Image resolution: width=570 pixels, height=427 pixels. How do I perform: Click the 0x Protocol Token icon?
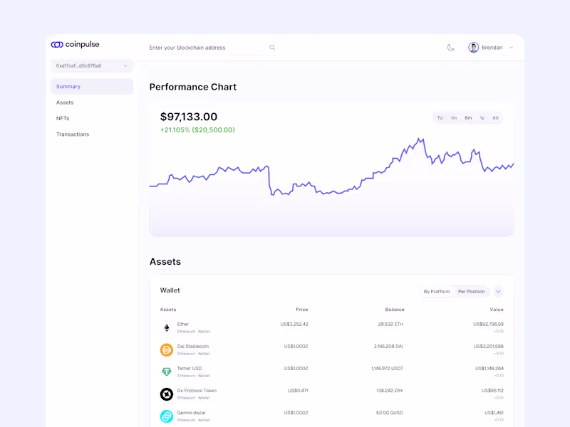point(167,394)
